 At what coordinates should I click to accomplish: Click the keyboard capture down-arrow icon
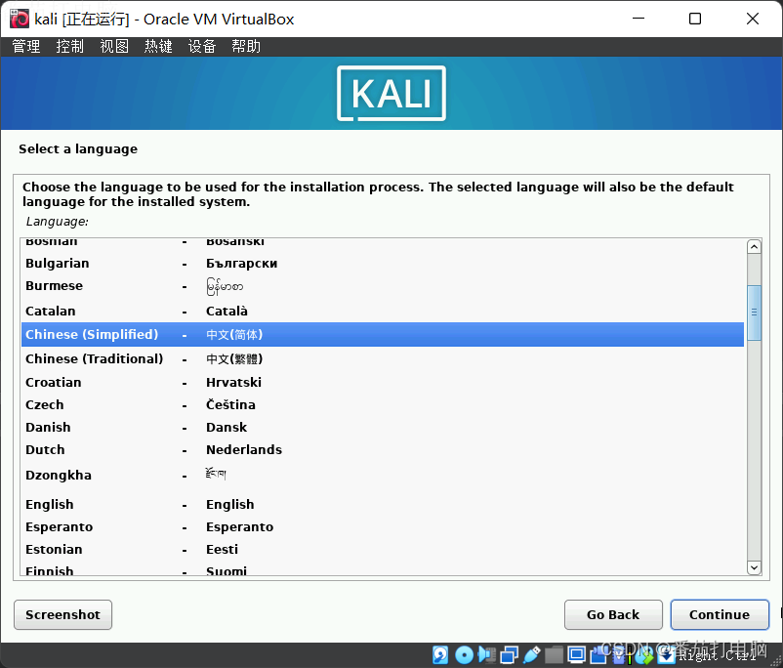pos(666,655)
